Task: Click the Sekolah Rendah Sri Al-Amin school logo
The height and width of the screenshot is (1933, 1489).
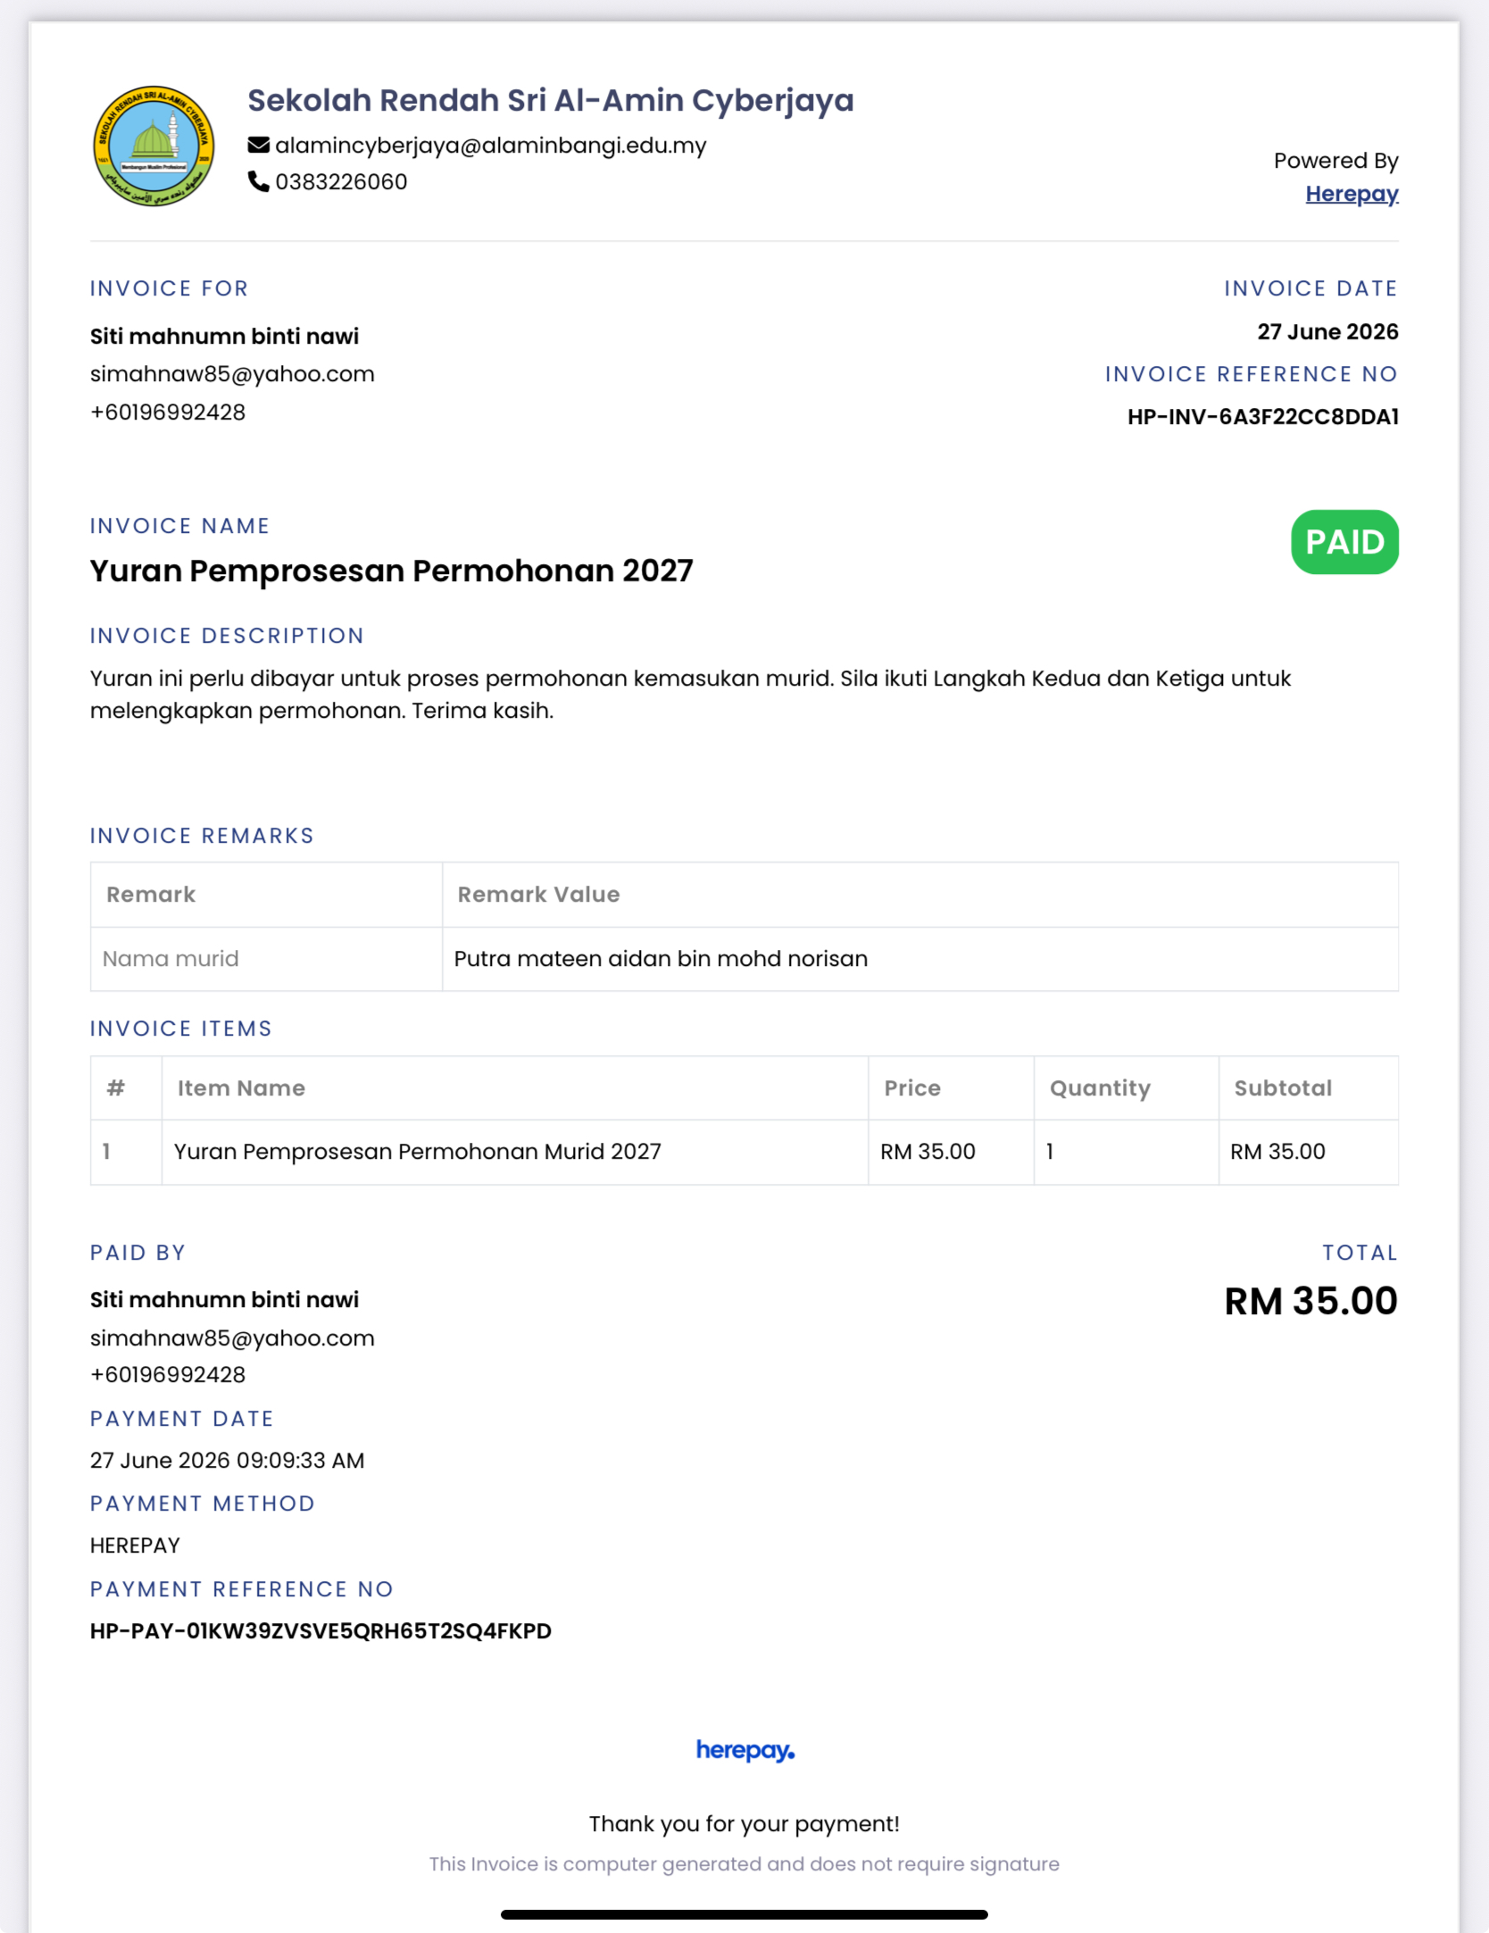Action: (x=154, y=146)
